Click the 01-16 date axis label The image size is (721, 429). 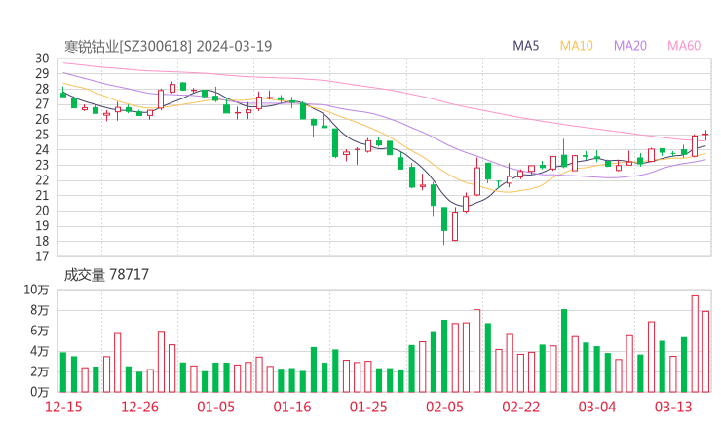[292, 407]
